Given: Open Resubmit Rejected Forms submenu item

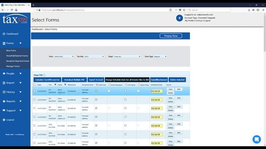Looking at the screenshot, I should click(x=17, y=61).
